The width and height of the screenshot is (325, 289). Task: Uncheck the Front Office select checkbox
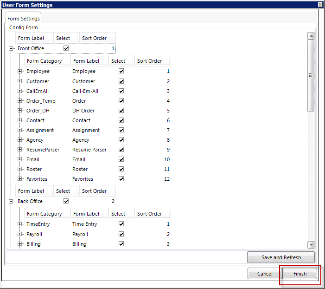pyautogui.click(x=66, y=48)
